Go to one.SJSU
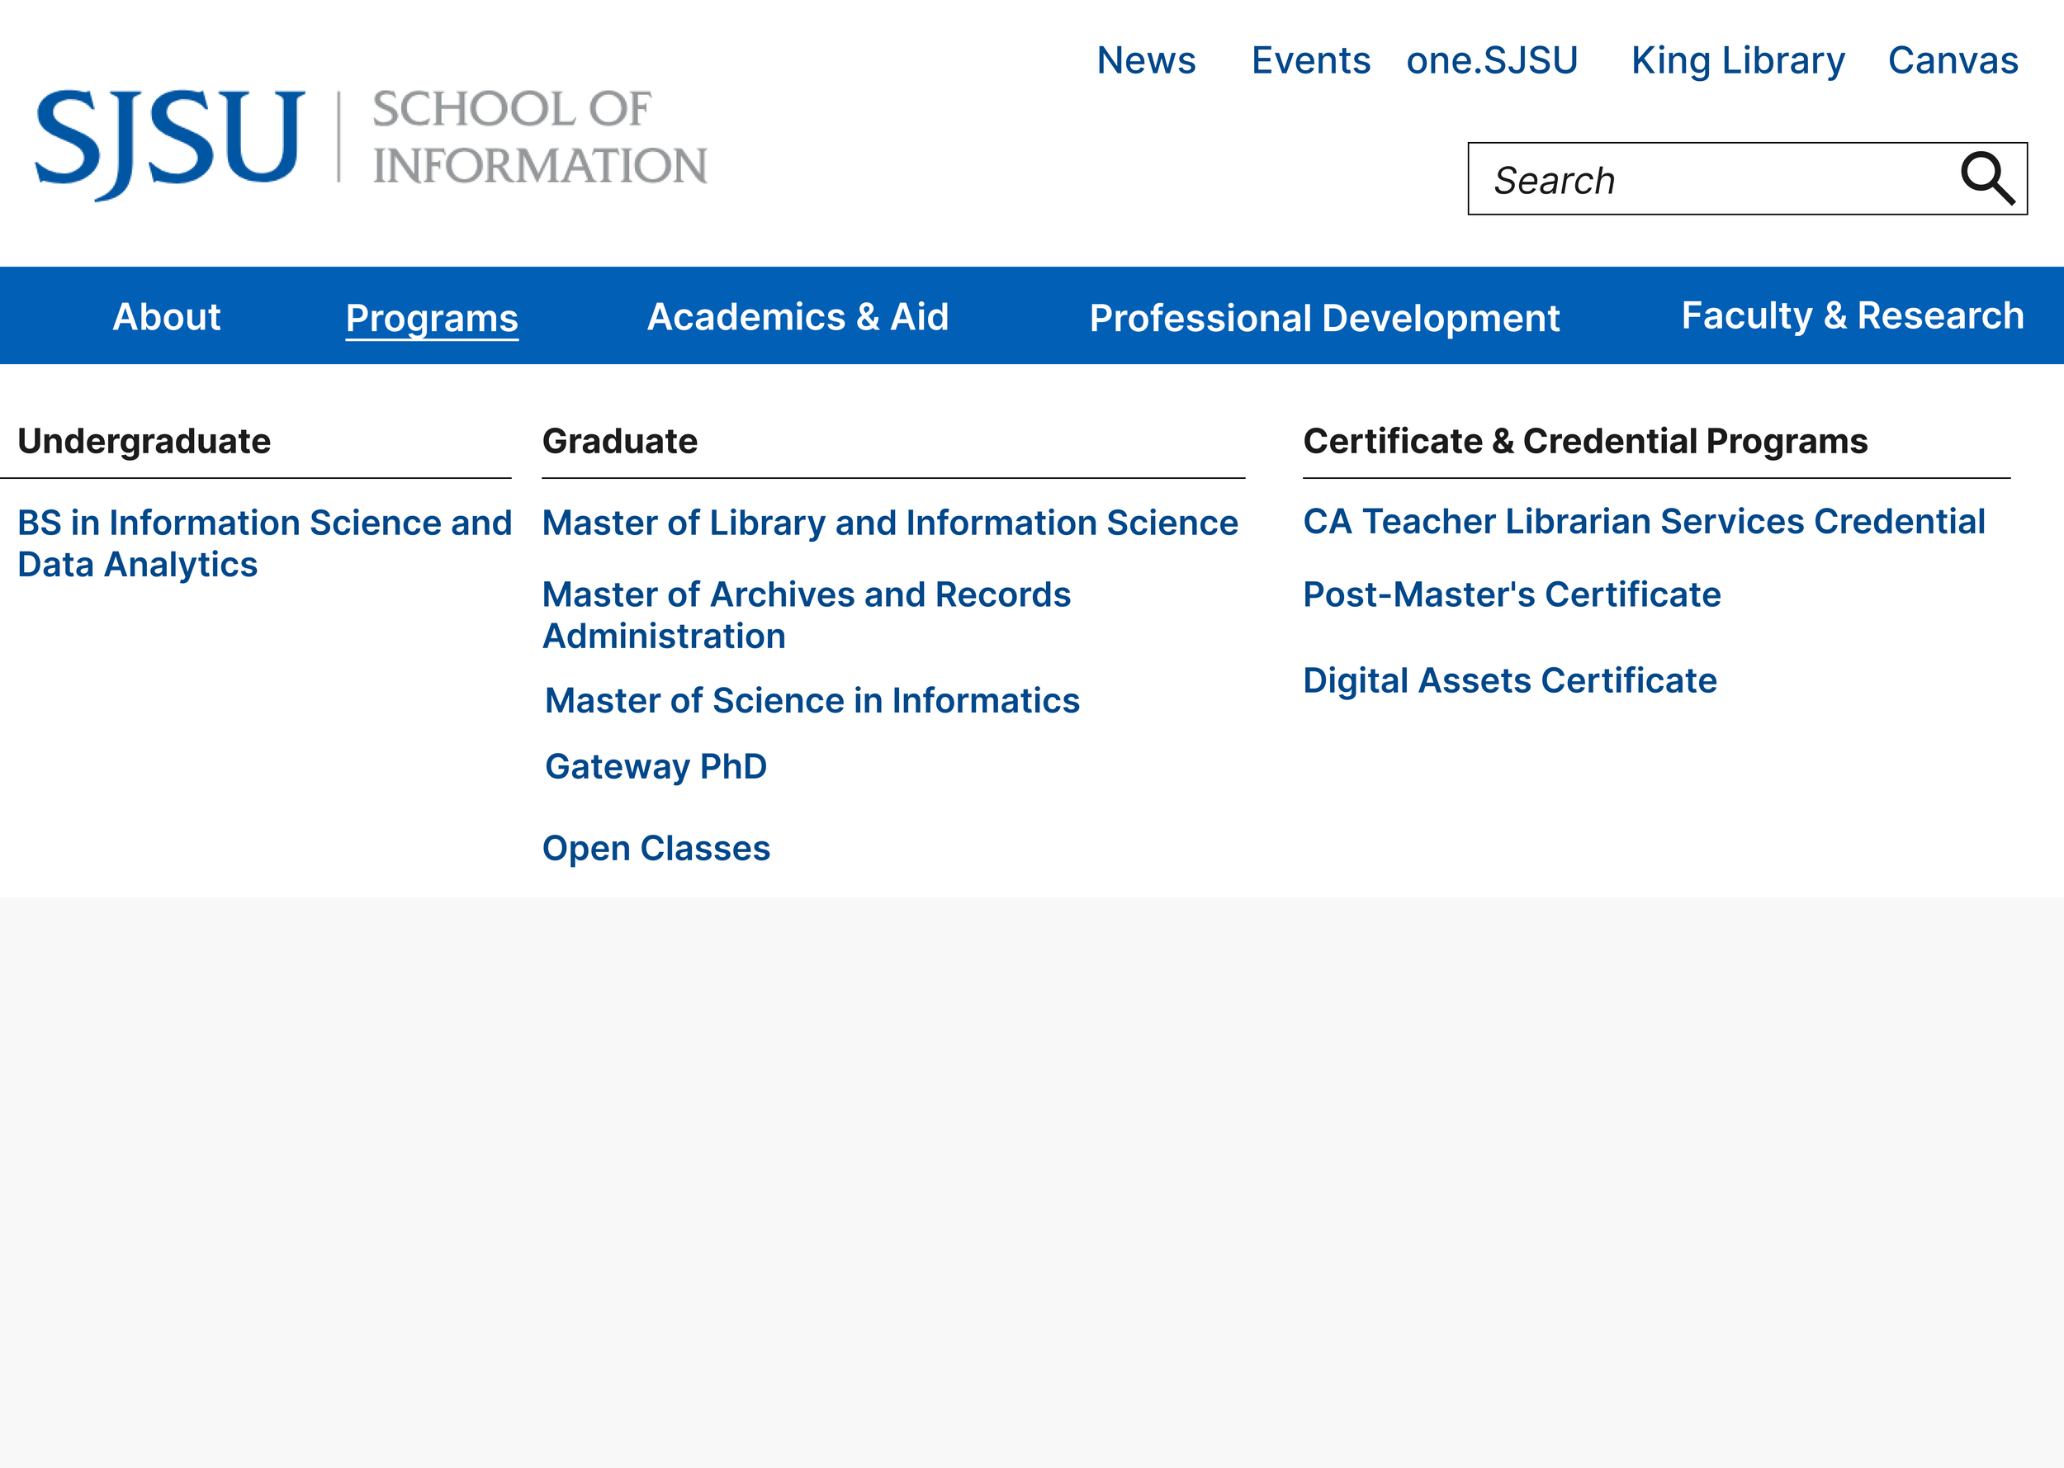2064x1468 pixels. [x=1492, y=60]
